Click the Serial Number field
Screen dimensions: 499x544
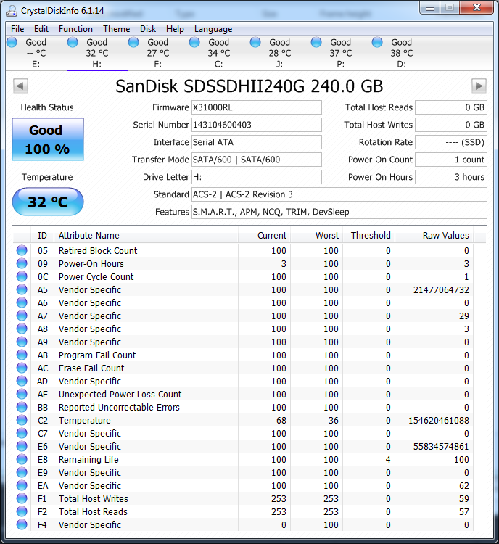(x=256, y=125)
